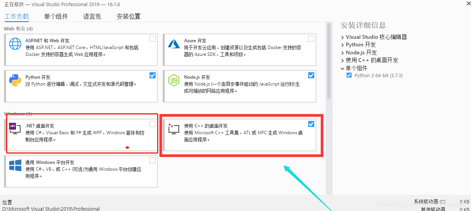Image resolution: width=471 pixels, height=211 pixels.
Task: Click the C++ desktop development monitor icon
Action: [174, 129]
